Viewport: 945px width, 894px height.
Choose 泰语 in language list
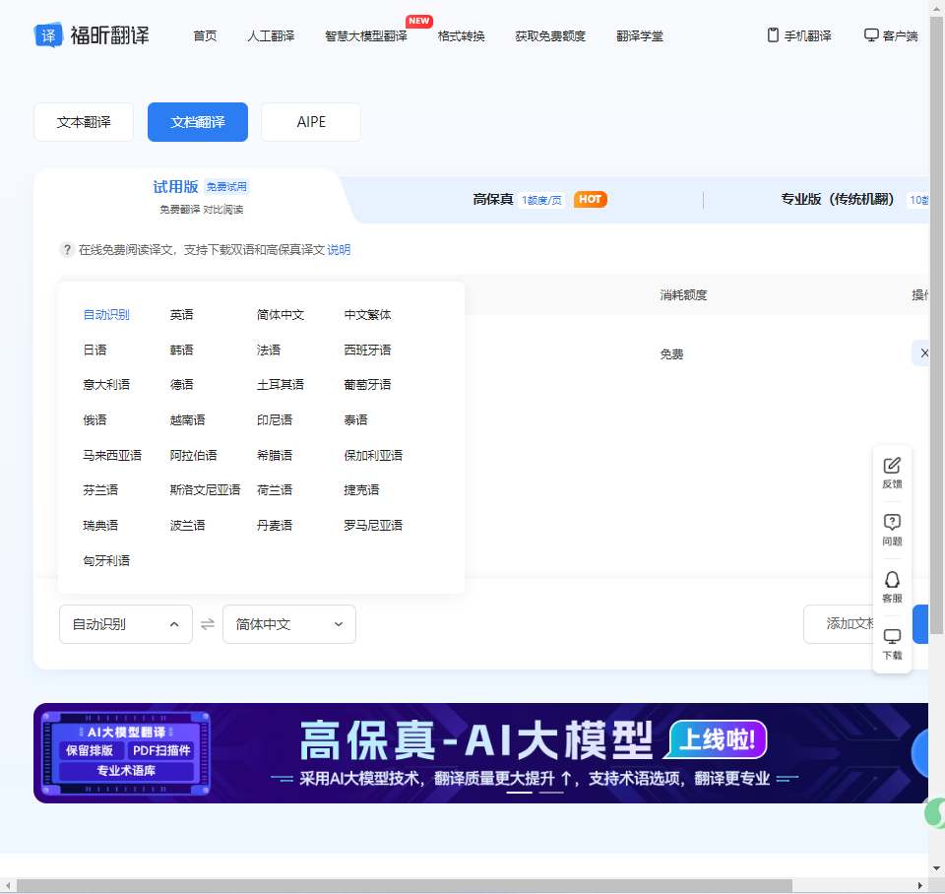pyautogui.click(x=355, y=419)
